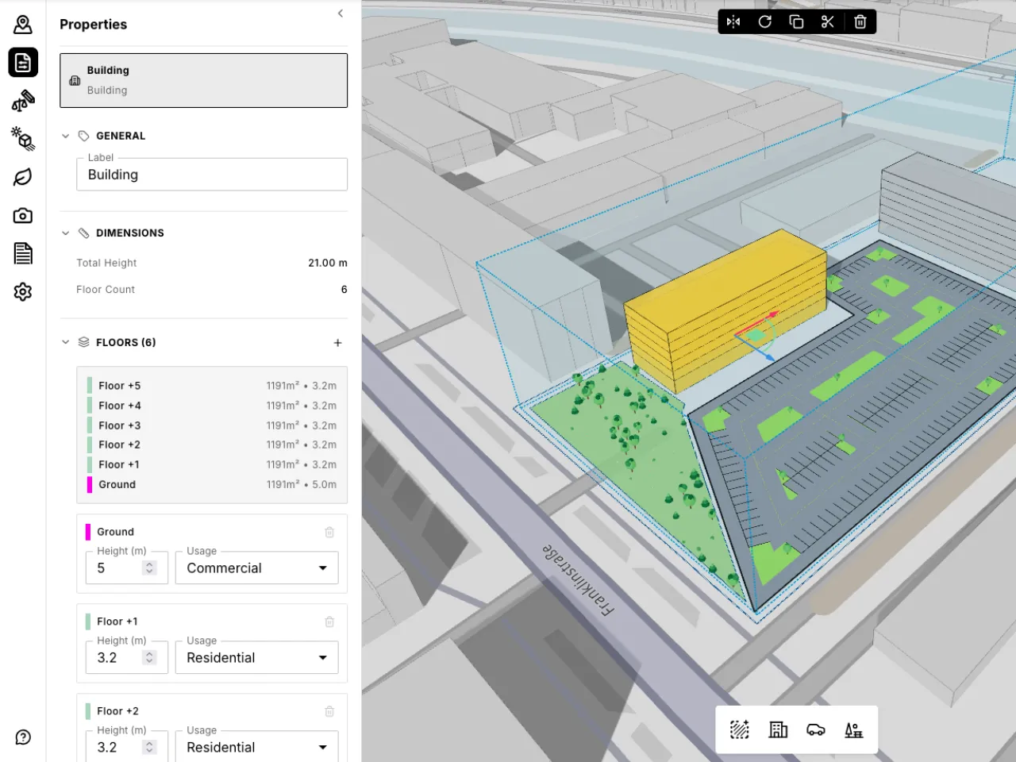Click the Franklinstraße street label on the map

[x=579, y=580]
